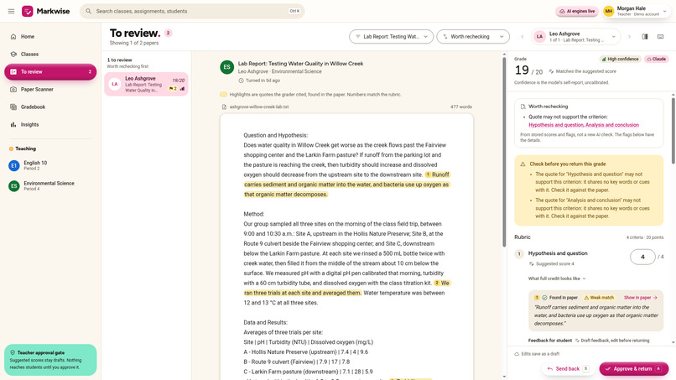Click the High confidence badge
Screen dimensions: 676x380
pyautogui.click(x=621, y=59)
